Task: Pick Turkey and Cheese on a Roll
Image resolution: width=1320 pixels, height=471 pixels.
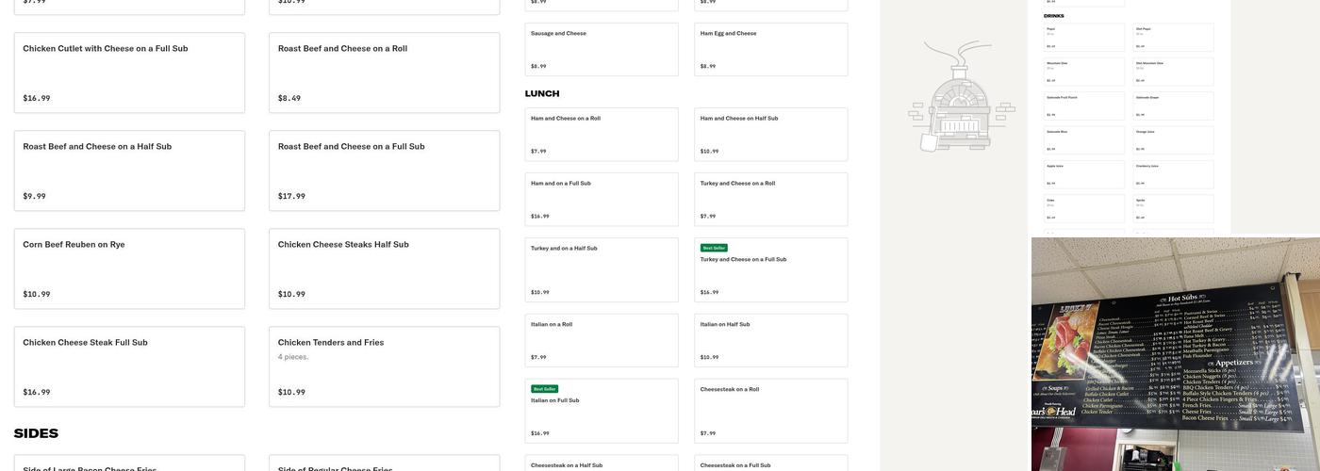Action: pos(770,199)
